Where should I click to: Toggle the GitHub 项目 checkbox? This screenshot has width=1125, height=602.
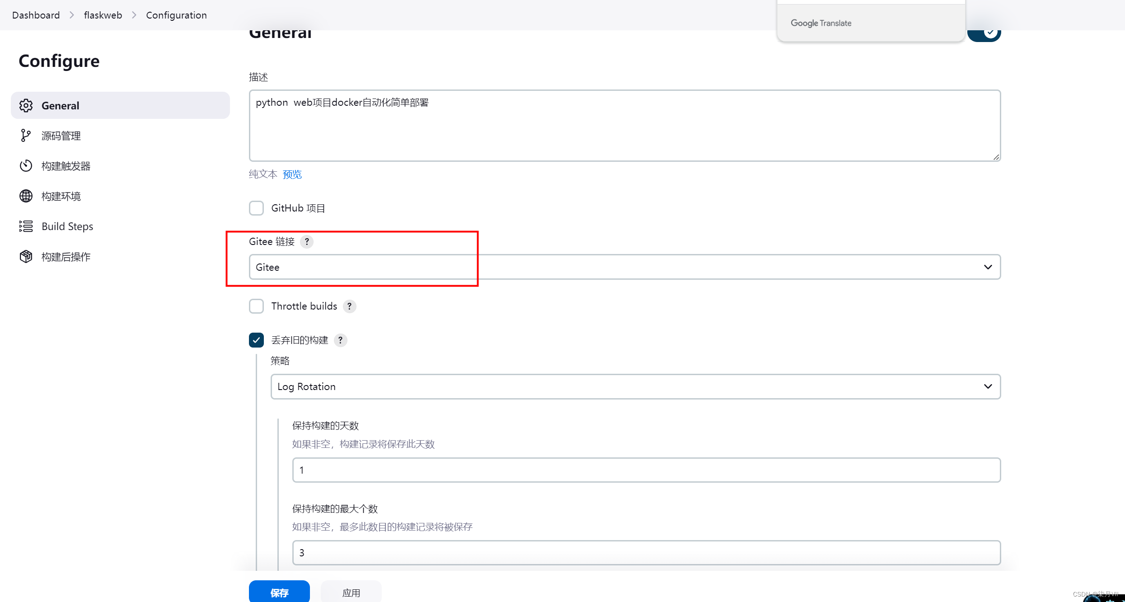pos(256,208)
